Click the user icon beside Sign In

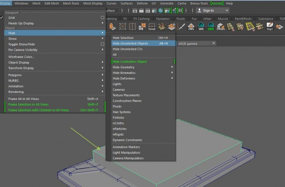point(199,10)
